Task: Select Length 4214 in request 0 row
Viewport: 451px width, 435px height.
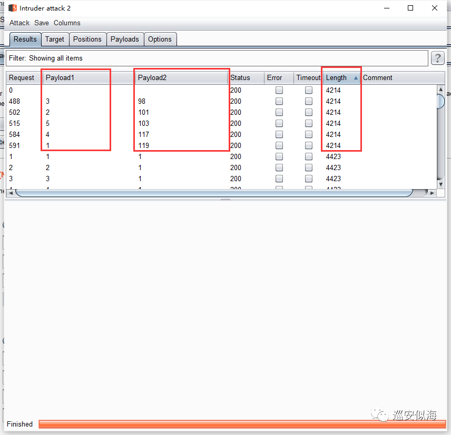Action: 333,90
